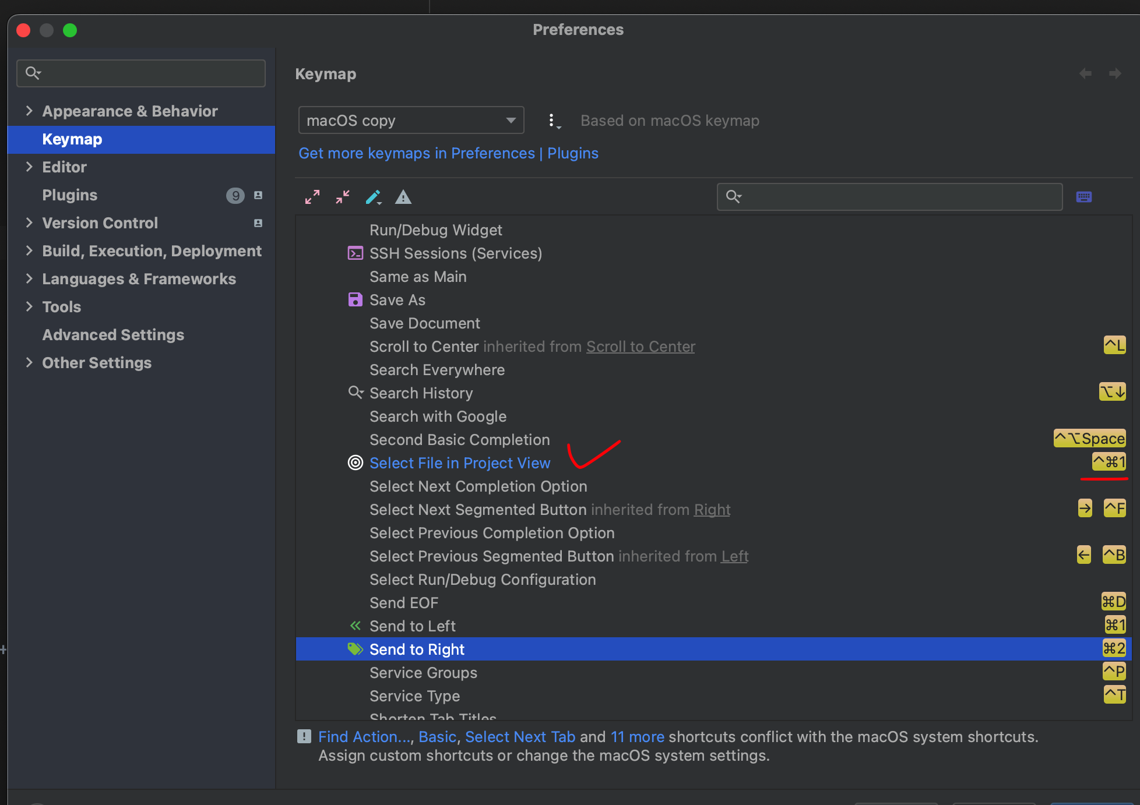The image size is (1140, 805).
Task: Click the Expand All icon in keymap toolbar
Action: click(x=312, y=197)
